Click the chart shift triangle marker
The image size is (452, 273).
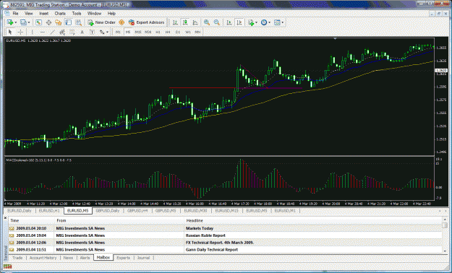coord(335,38)
